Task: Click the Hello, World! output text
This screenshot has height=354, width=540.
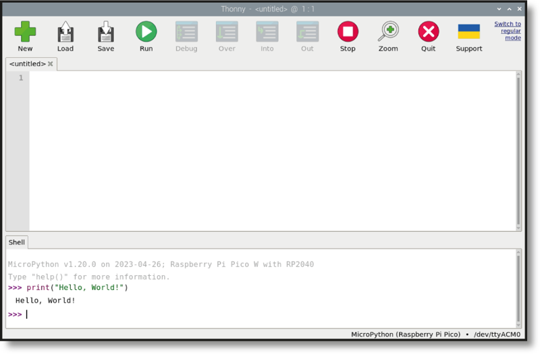Action: [45, 301]
